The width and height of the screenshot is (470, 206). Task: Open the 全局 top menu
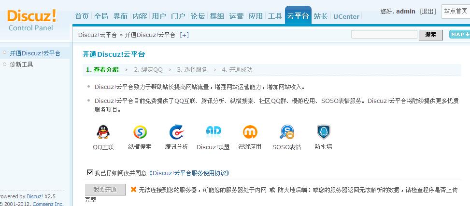point(101,16)
